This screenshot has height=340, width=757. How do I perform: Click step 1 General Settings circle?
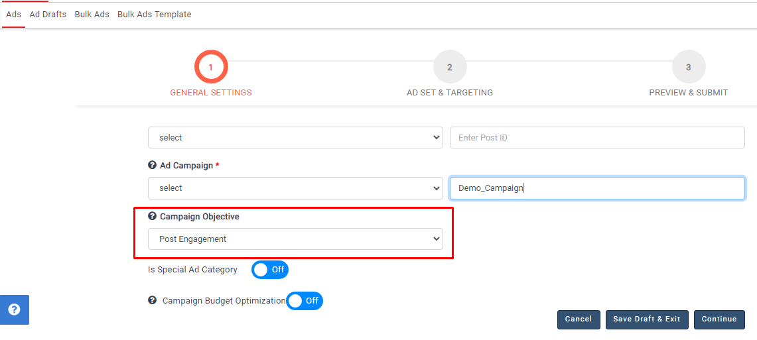211,67
